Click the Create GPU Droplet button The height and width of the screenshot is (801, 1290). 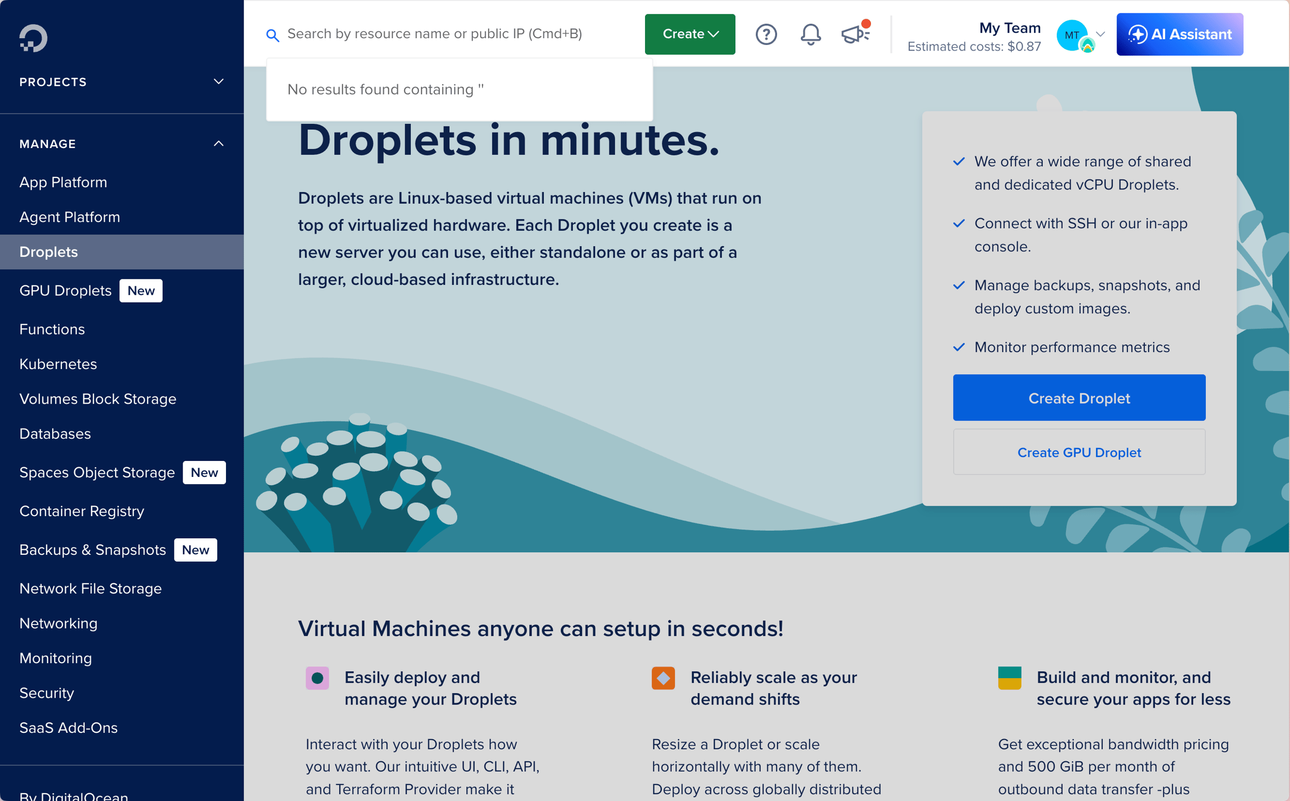pyautogui.click(x=1079, y=452)
